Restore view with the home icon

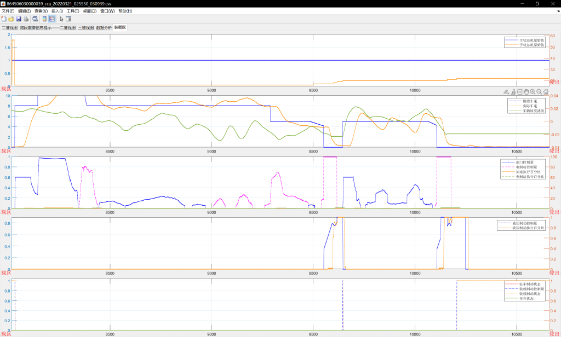(546, 92)
